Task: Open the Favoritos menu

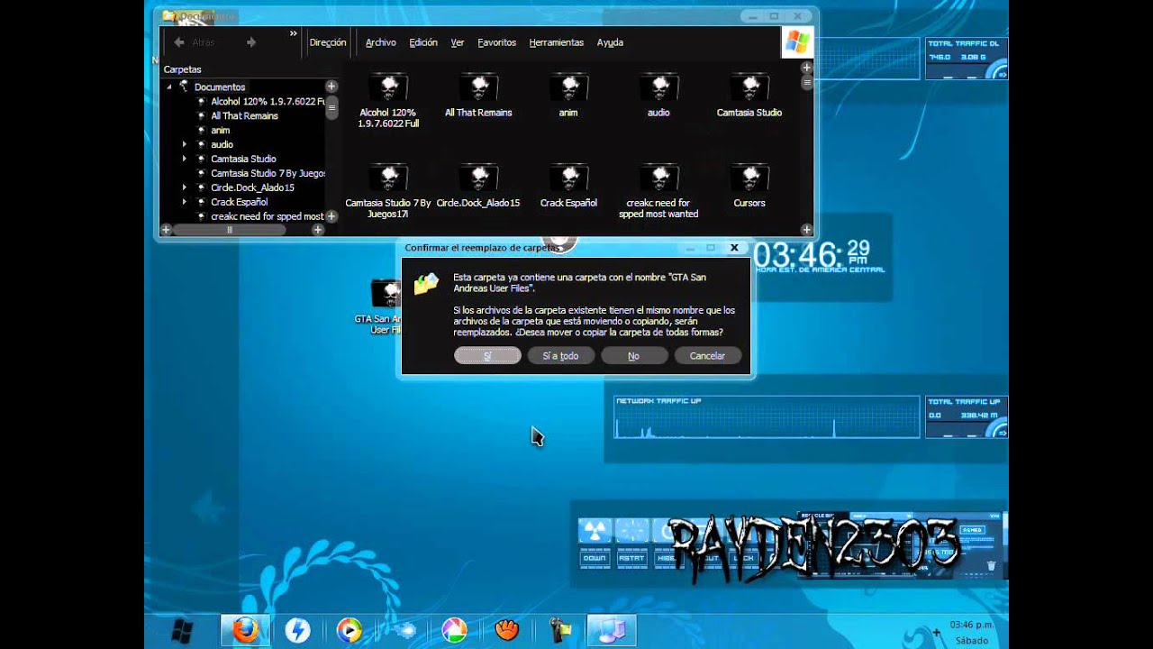Action: click(496, 42)
